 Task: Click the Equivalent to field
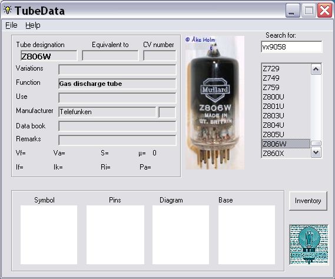tap(110, 56)
